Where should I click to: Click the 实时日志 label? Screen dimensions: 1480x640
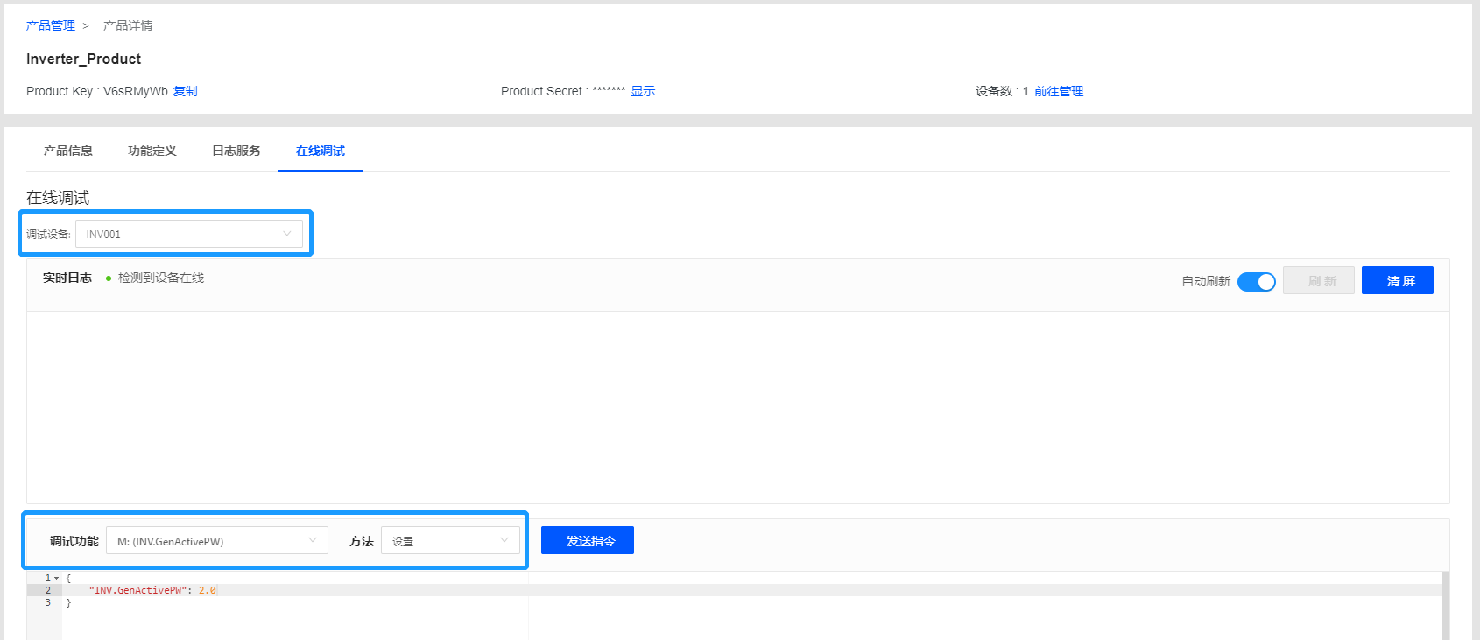pos(67,278)
